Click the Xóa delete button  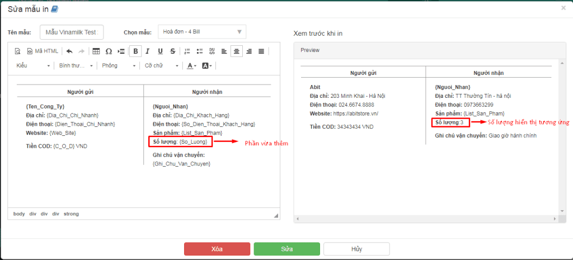pyautogui.click(x=217, y=249)
